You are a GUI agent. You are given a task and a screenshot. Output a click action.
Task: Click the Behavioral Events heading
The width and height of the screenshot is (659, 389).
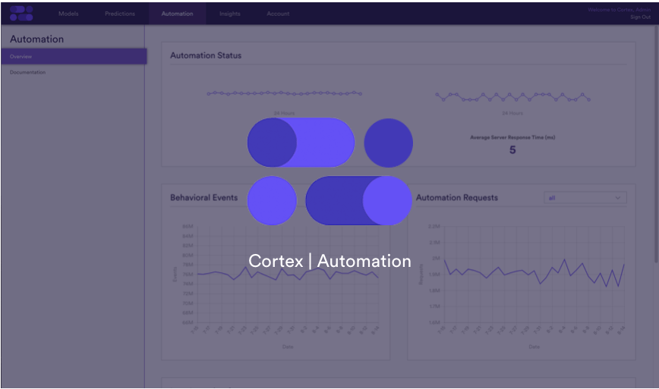coord(203,198)
